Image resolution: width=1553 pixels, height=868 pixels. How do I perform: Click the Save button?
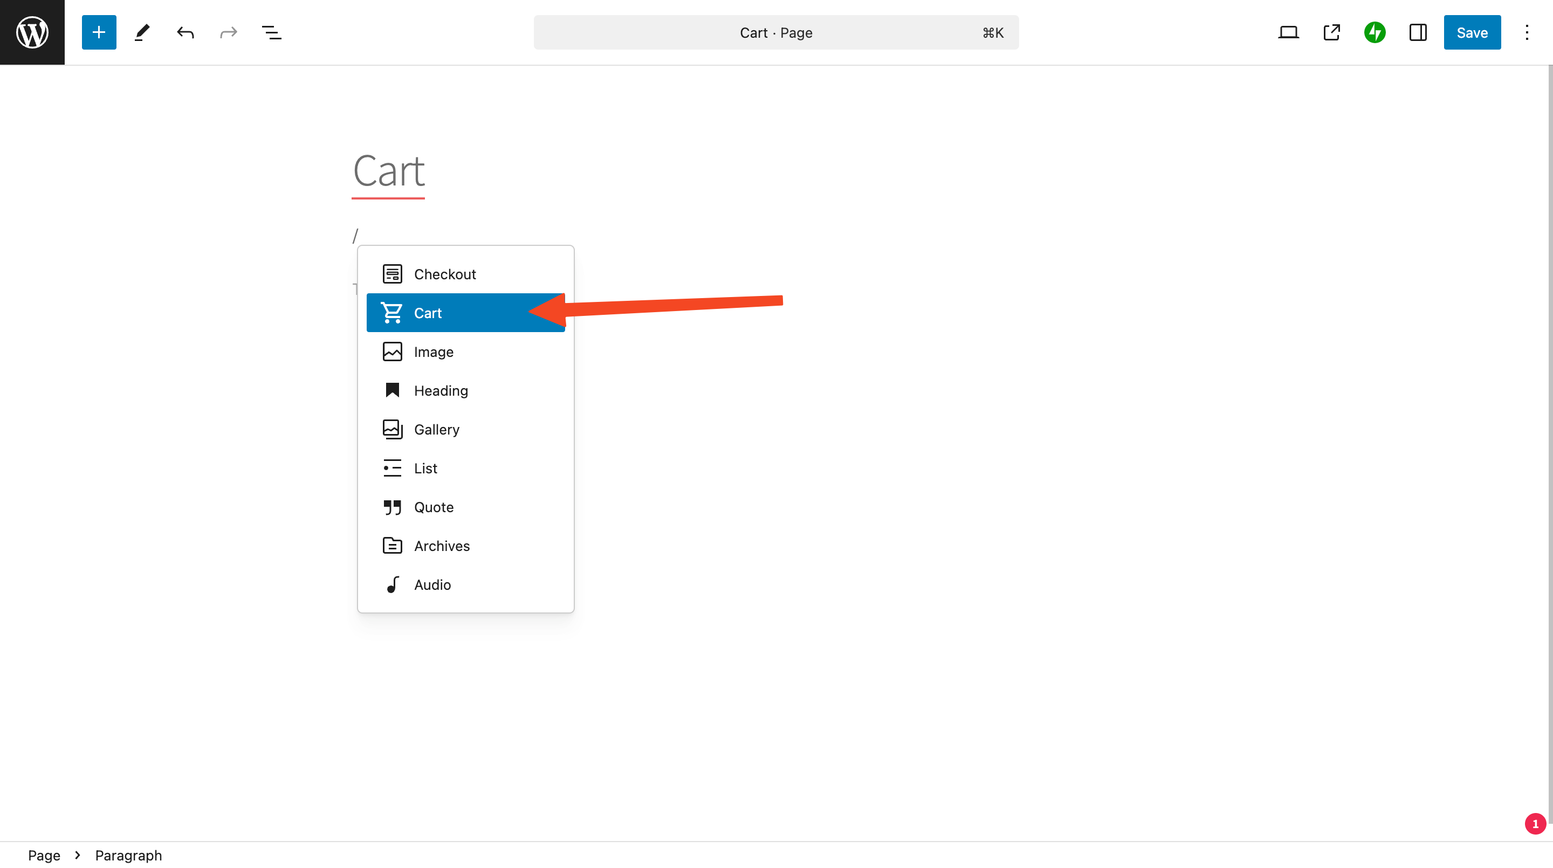pyautogui.click(x=1472, y=32)
